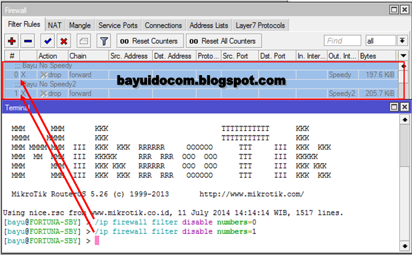Click http://www.mikrotik.com/ text in terminal
412x255 pixels.
(252, 194)
